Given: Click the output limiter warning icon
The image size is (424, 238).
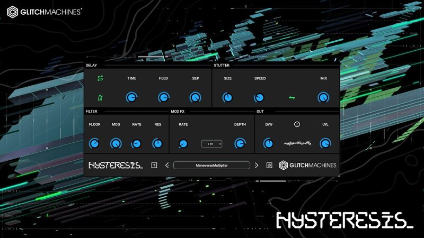Looking at the screenshot, I should coord(297,124).
